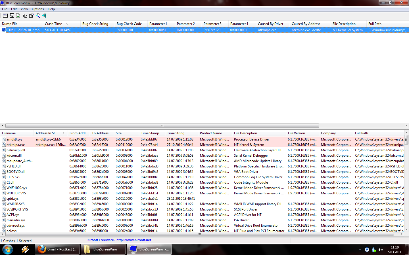This screenshot has height=255, width=409.
Task: Click lower pane scroll down arrow
Action: pyautogui.click(x=406, y=230)
